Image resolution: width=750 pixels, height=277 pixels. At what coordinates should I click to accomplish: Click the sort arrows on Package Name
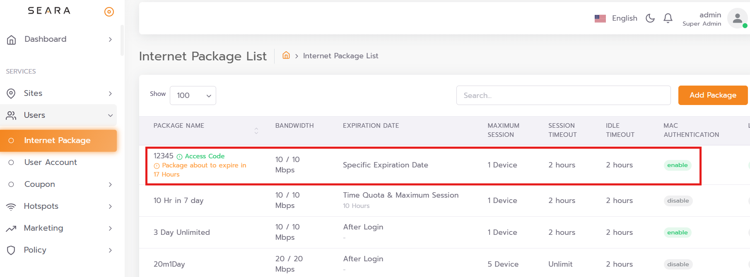point(256,131)
